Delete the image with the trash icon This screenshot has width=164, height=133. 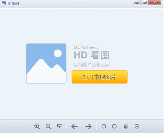coord(126,126)
